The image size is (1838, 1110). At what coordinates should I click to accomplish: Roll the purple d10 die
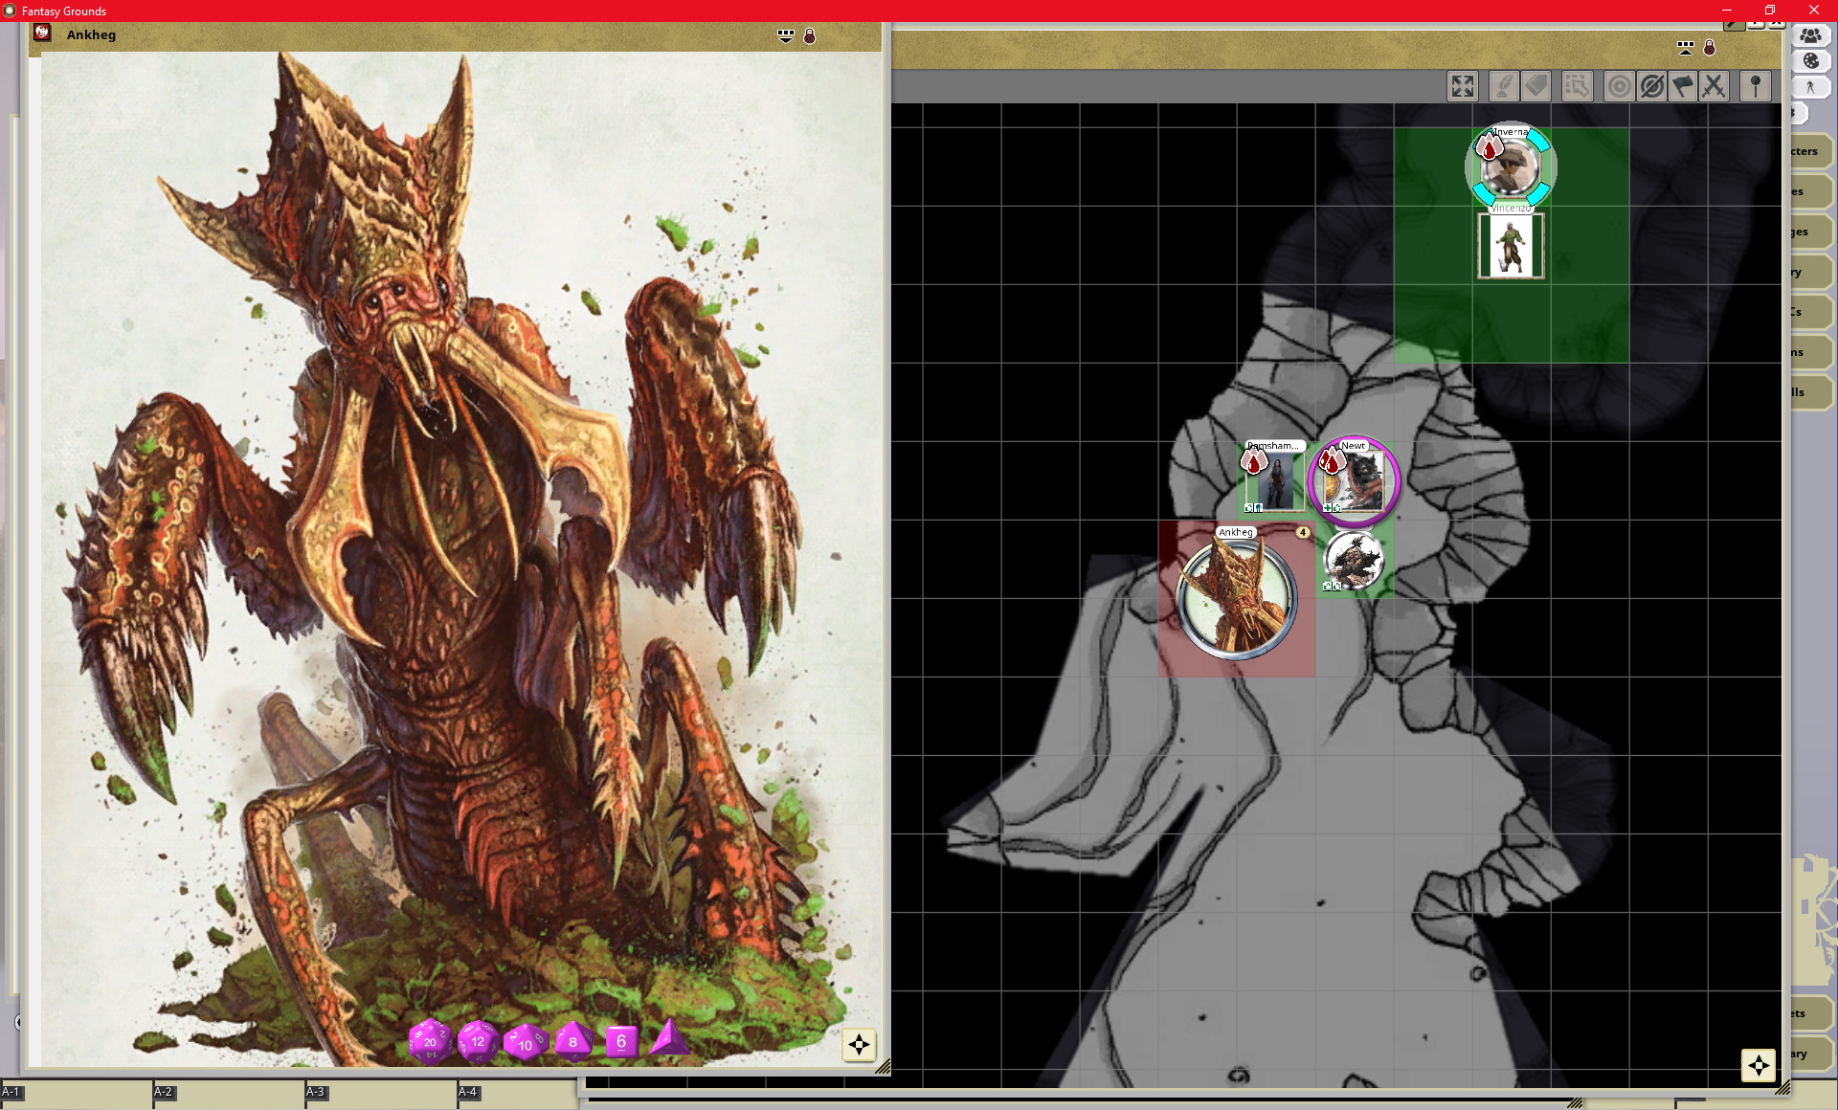coord(525,1042)
